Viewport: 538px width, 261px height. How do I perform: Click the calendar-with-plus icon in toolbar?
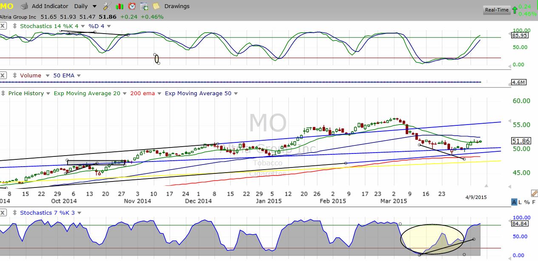(144, 6)
